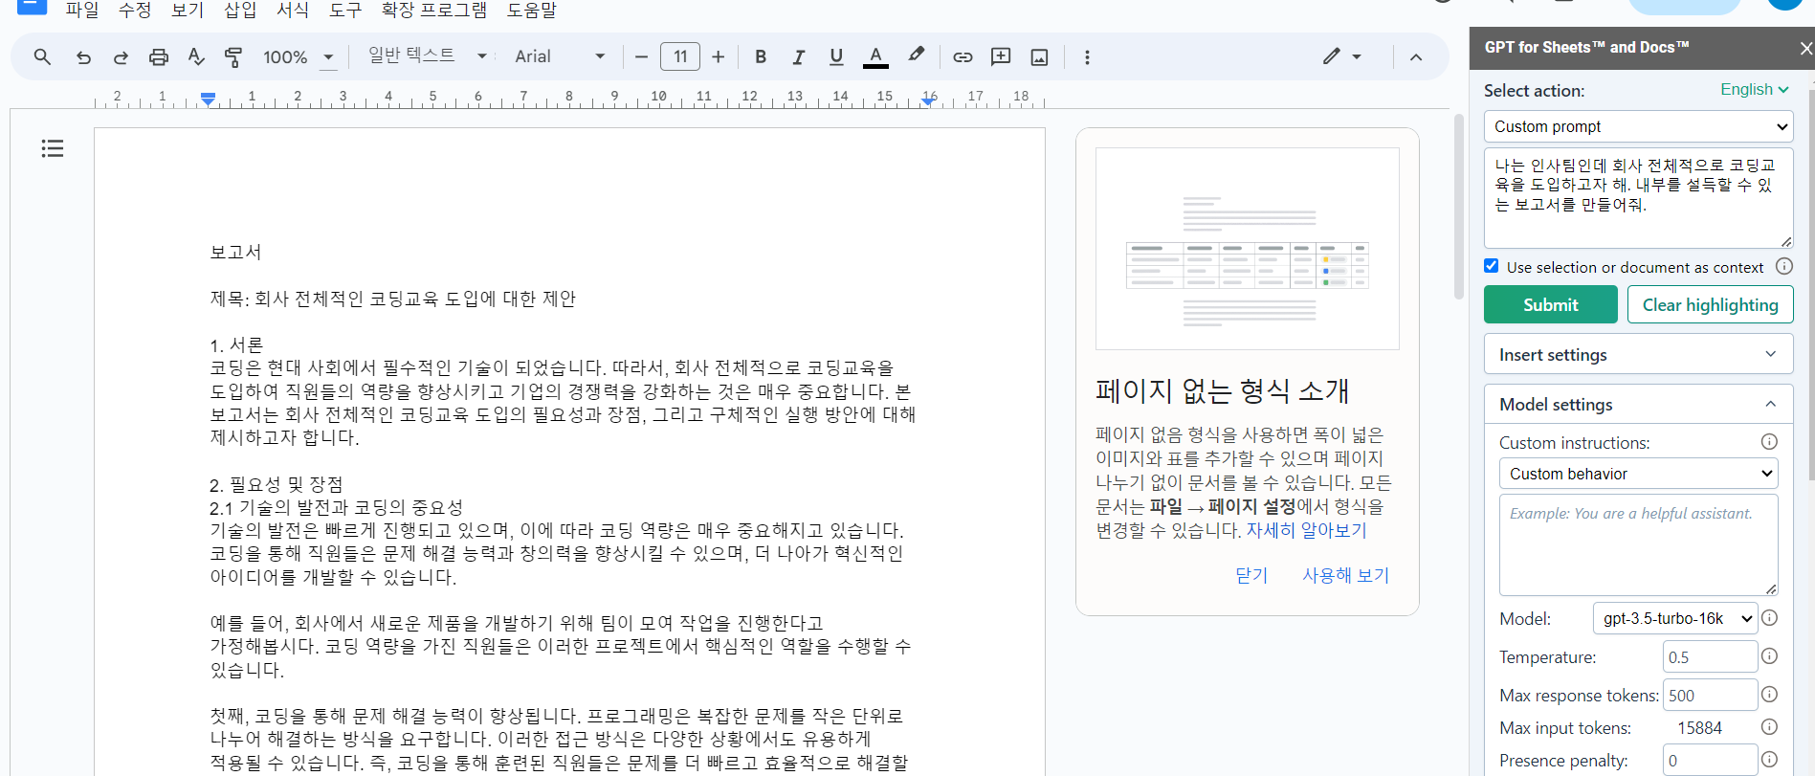
Task: Run spelling and grammar check
Action: pyautogui.click(x=196, y=57)
